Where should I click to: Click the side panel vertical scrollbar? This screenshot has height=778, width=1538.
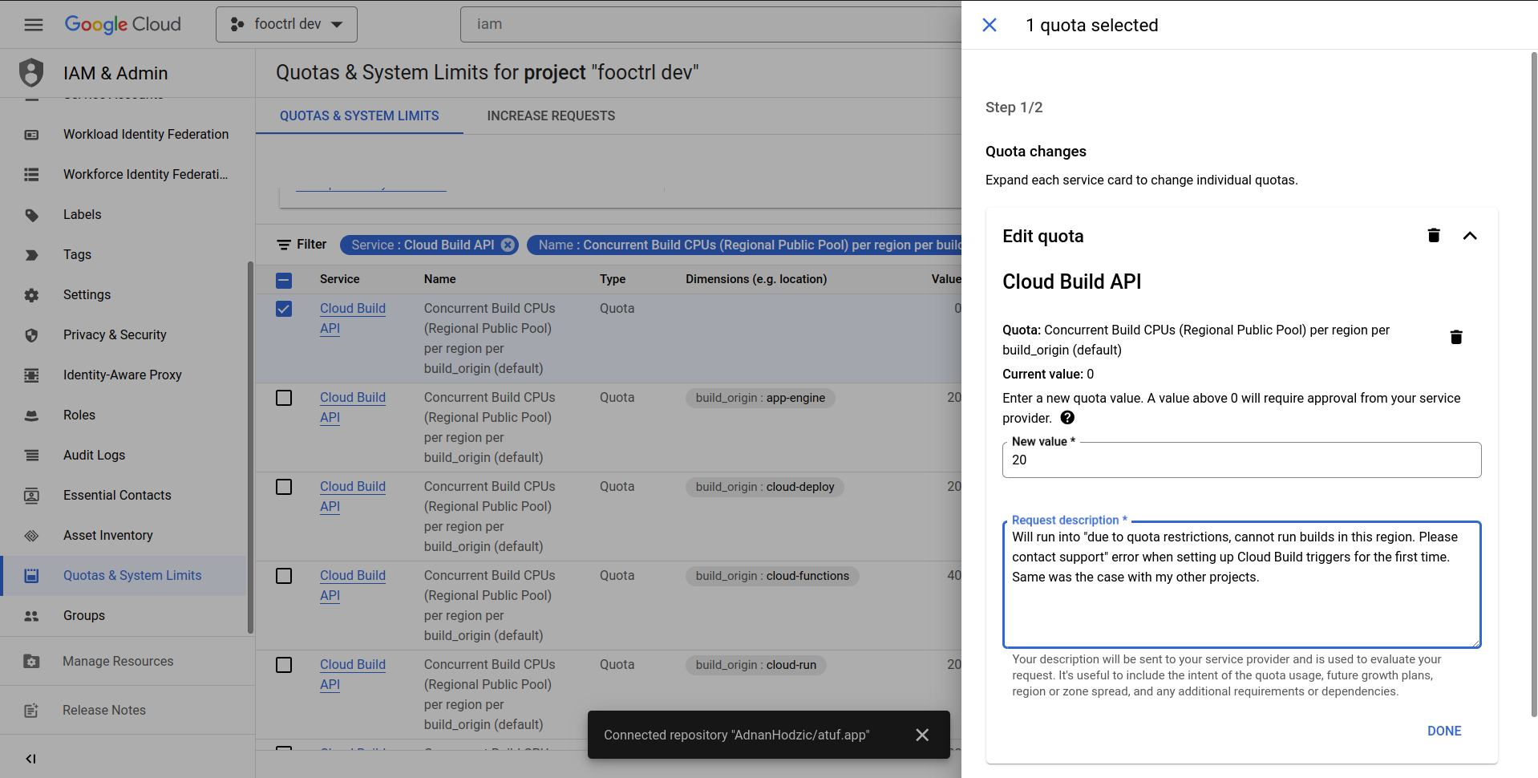(x=1533, y=385)
